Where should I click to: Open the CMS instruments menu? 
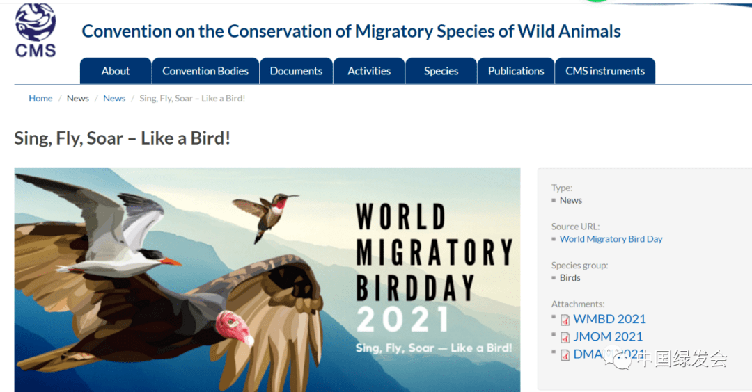click(605, 71)
